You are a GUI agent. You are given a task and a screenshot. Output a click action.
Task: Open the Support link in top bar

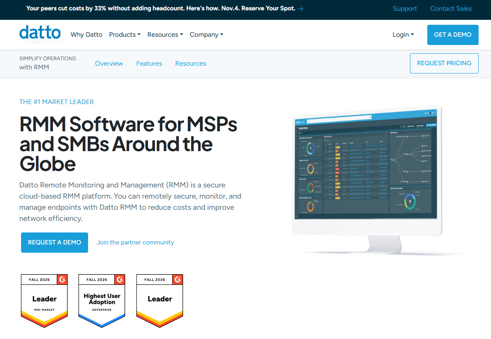click(x=405, y=9)
